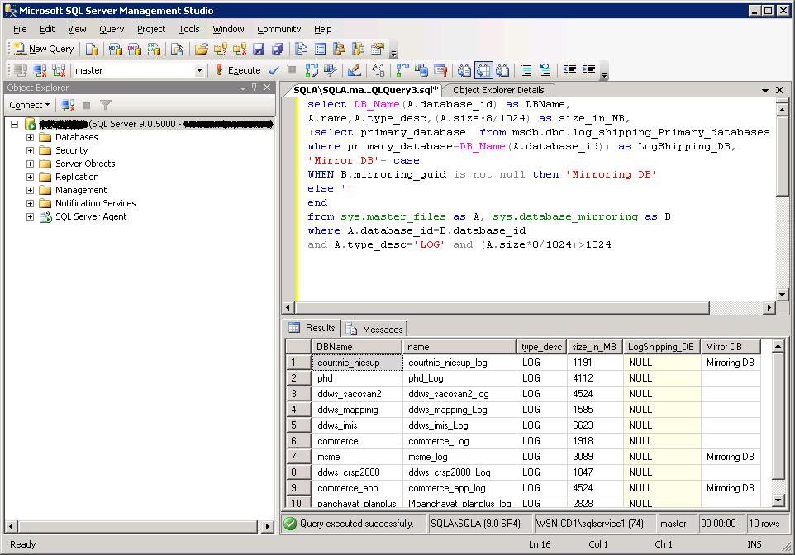Expand the Notification Services folder
Screen dimensions: 795x555
pos(30,203)
